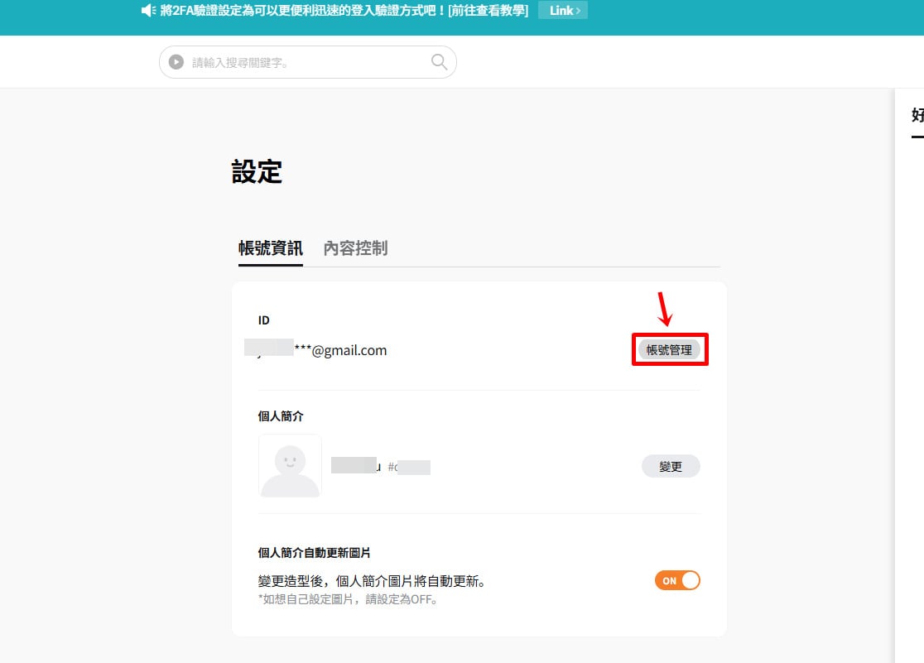Click the red arrow pointing to 帳號管理
924x663 pixels.
click(664, 309)
